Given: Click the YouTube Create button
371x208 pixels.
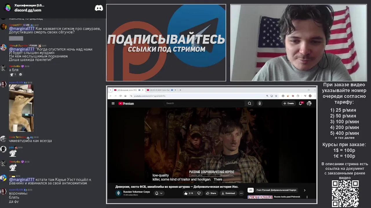Looking at the screenshot, I should (x=289, y=103).
